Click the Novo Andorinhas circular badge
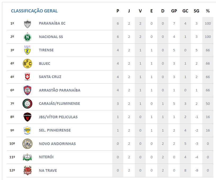The height and width of the screenshot is (180, 216). click(x=27, y=144)
